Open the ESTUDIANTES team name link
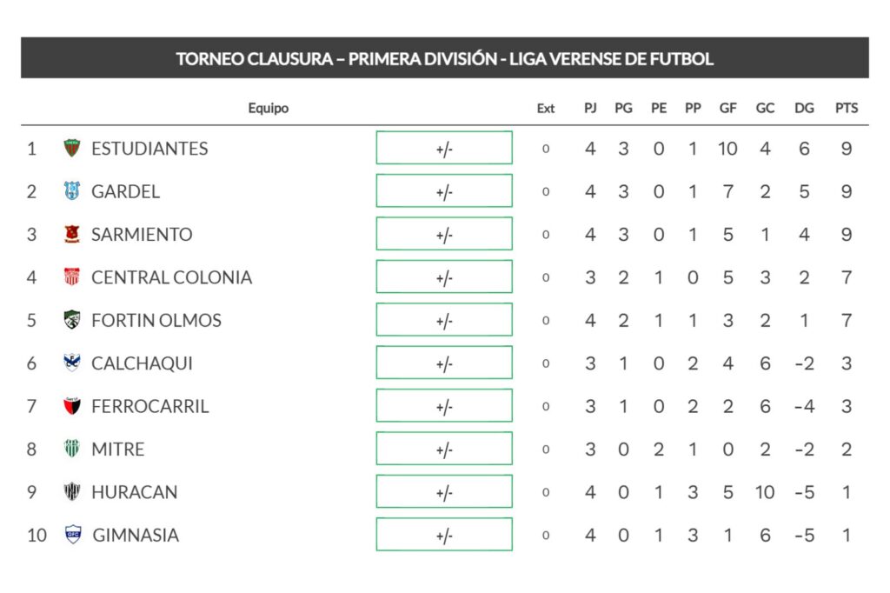 [149, 149]
